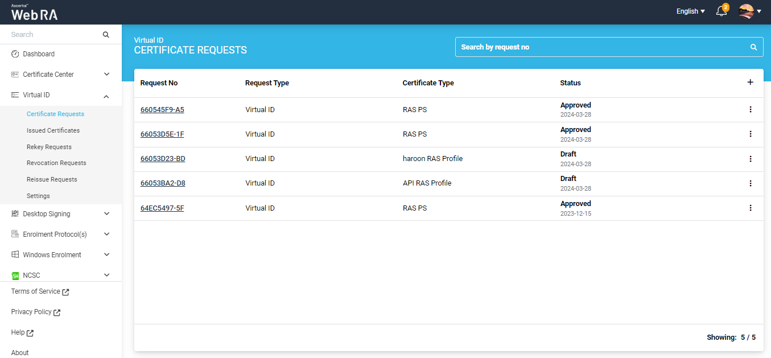Screen dimensions: 771x358
Task: Open the user profile avatar menu
Action: tap(749, 11)
